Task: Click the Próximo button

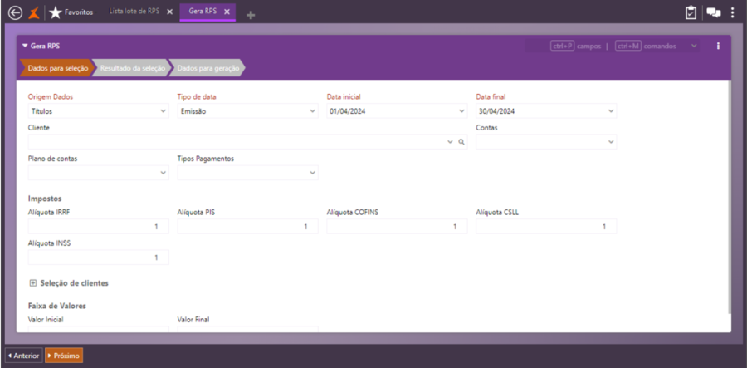Action: (x=64, y=356)
